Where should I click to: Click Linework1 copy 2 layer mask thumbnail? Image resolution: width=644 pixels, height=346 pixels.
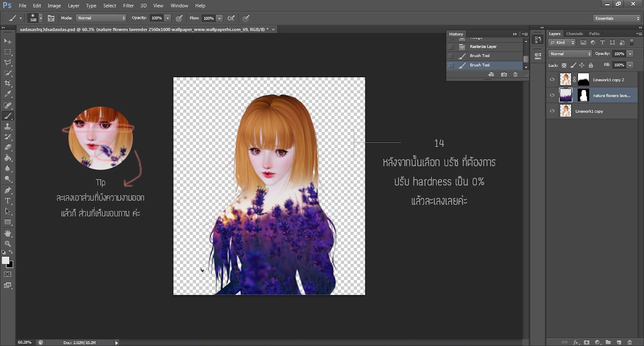click(583, 79)
